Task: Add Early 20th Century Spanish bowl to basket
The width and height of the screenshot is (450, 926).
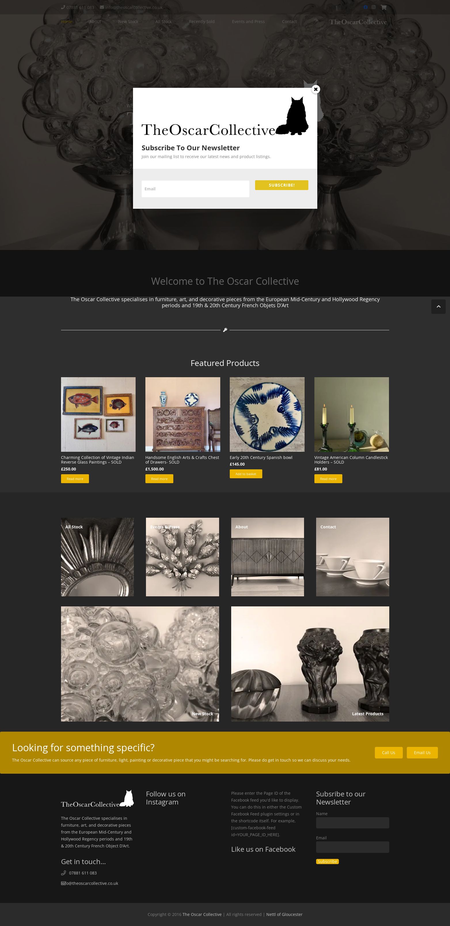Action: [x=246, y=474]
